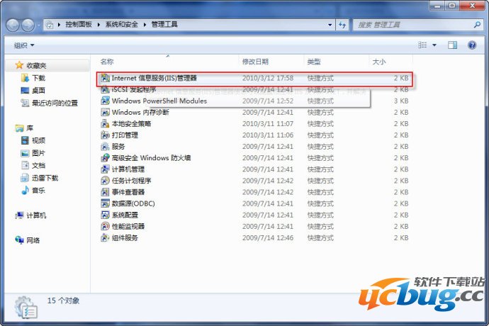
Task: Select 高级安全 Windows 防火墙 item
Action: tap(151, 158)
